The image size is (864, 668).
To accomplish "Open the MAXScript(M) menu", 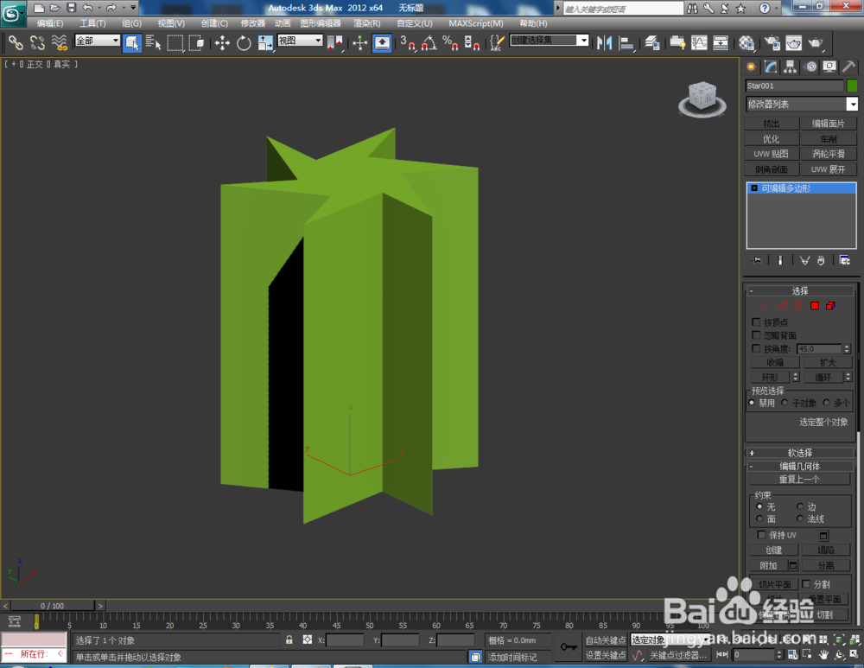I will 476,23.
